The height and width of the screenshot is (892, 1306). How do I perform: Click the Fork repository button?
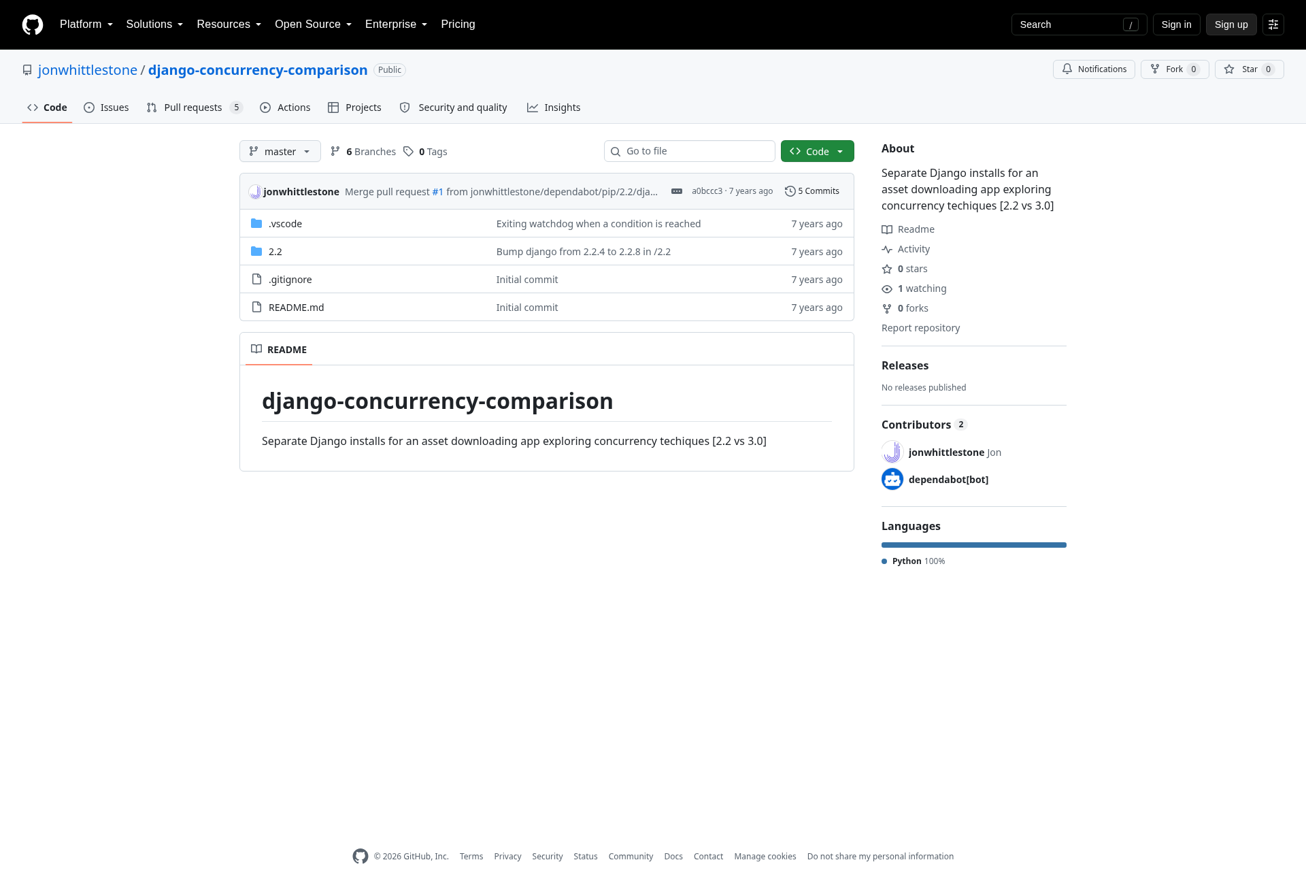(1175, 69)
